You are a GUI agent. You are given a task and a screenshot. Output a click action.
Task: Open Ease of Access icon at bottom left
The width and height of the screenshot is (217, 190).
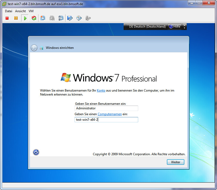[36, 152]
